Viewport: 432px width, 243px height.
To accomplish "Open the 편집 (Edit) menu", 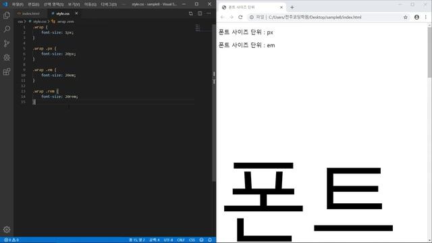I will click(x=33, y=5).
